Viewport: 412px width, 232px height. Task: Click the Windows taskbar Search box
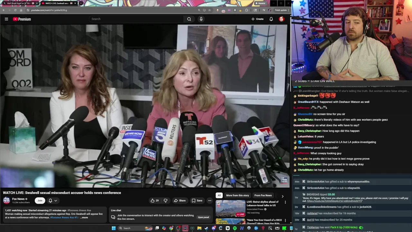tap(135, 228)
